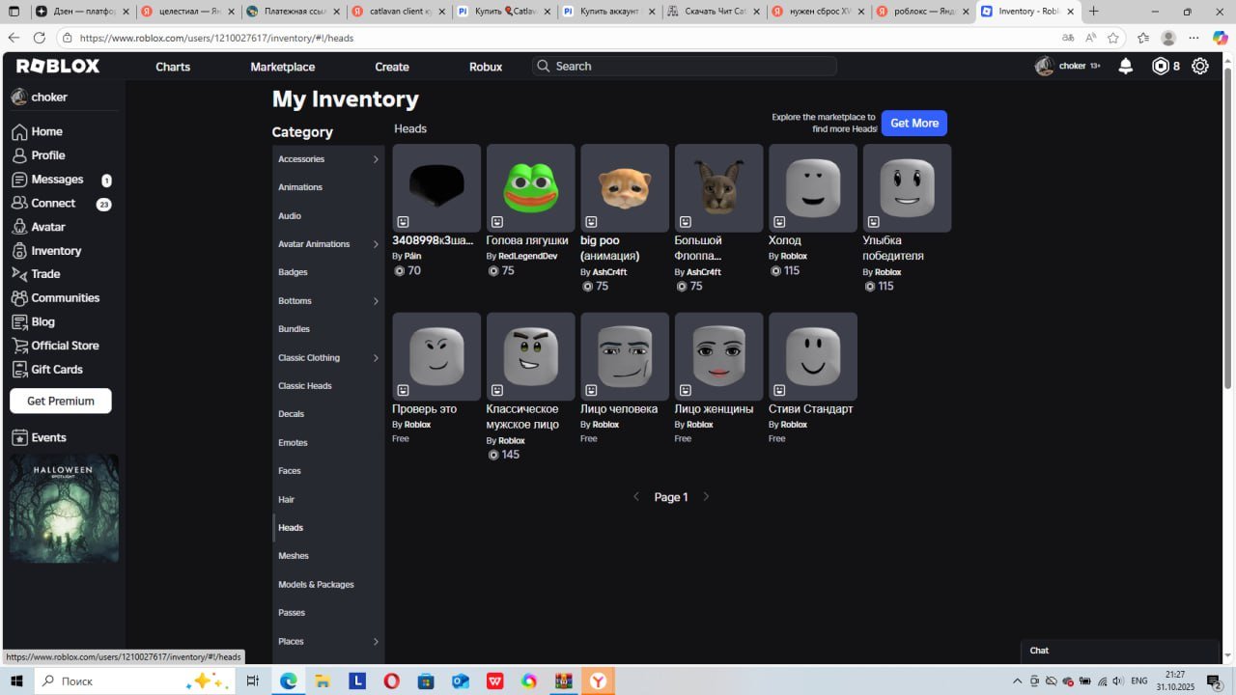Open the settings gear in Roblox header

1199,66
